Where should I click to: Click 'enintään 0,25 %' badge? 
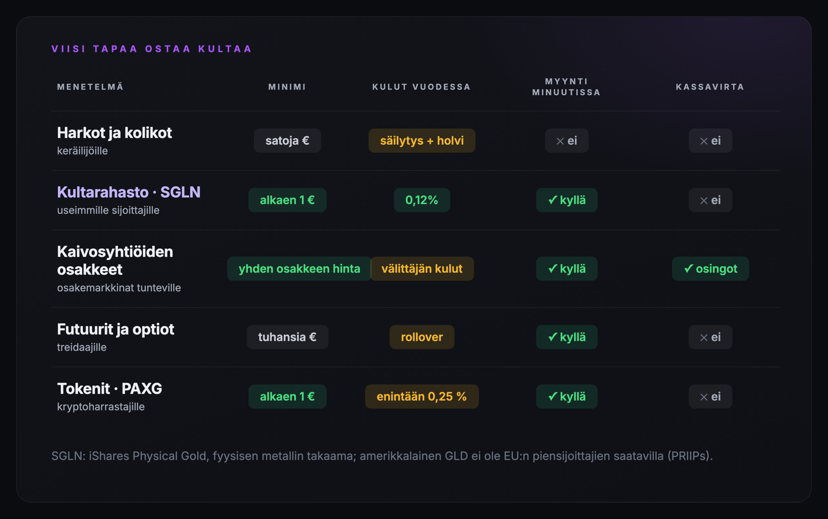point(421,397)
